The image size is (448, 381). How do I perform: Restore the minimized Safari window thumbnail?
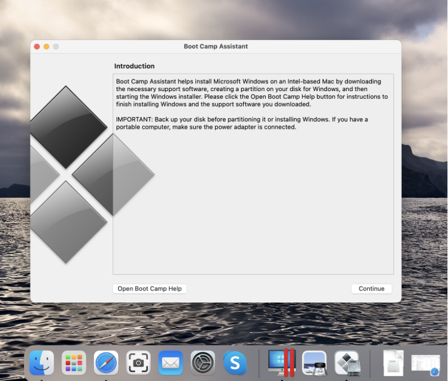[x=425, y=364]
